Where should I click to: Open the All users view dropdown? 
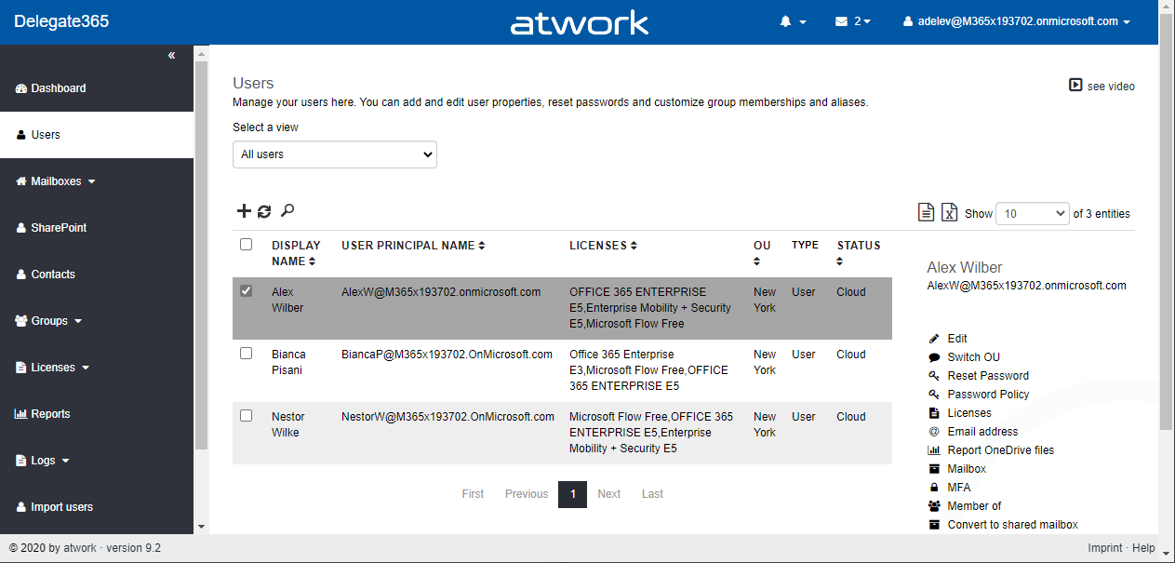click(x=335, y=154)
